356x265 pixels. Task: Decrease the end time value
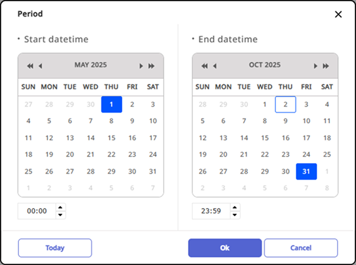(x=235, y=215)
